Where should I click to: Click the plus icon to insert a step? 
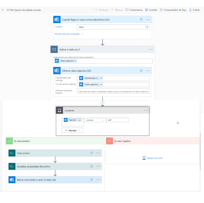coord(103,103)
